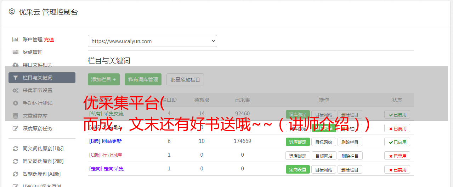Click 词库绑定 for the 网站更新 row
Image resolution: width=453 pixels, height=187 pixels.
[x=298, y=142]
